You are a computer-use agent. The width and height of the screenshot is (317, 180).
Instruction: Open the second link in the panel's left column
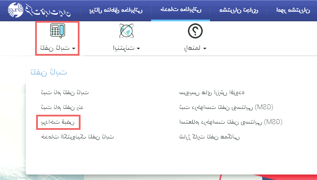pos(62,107)
